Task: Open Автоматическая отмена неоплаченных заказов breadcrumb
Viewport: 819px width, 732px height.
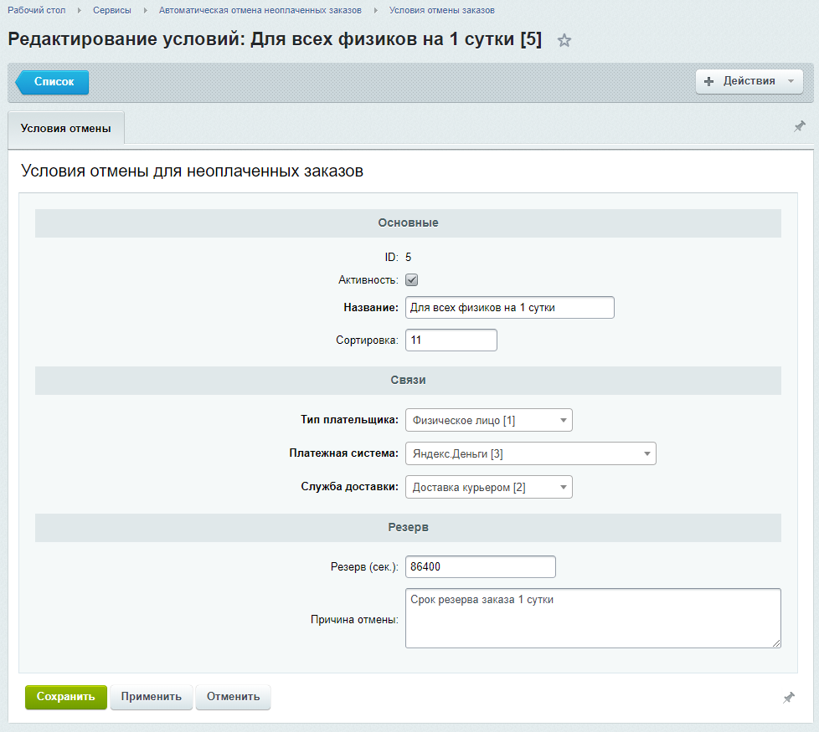Action: click(260, 10)
